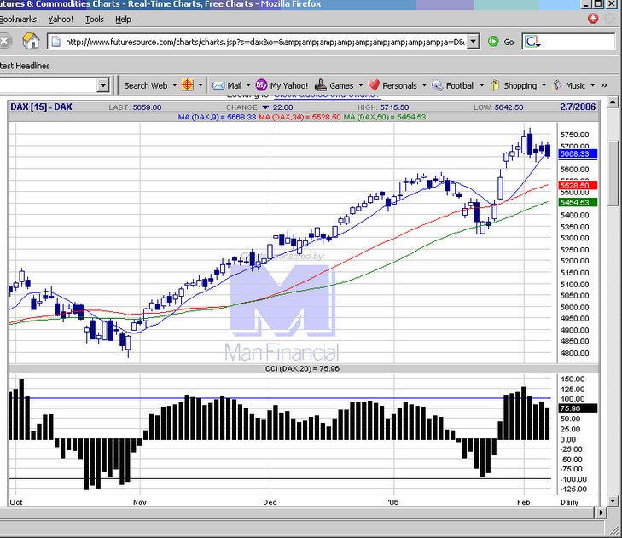
Task: Expand the Personals dropdown arrow
Action: [x=424, y=85]
